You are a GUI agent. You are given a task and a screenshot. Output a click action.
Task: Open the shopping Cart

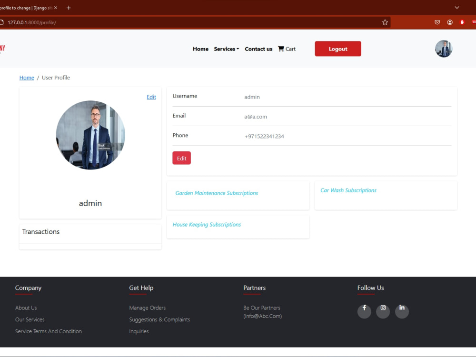287,49
